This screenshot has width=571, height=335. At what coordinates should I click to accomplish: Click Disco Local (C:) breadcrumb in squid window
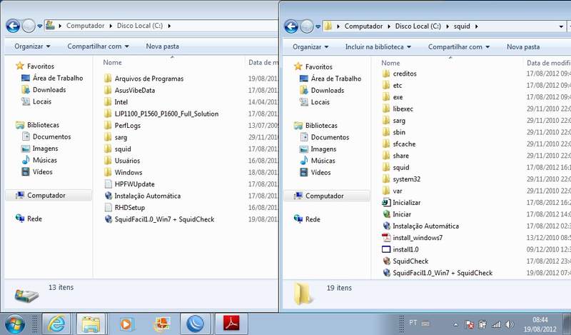pyautogui.click(x=418, y=26)
